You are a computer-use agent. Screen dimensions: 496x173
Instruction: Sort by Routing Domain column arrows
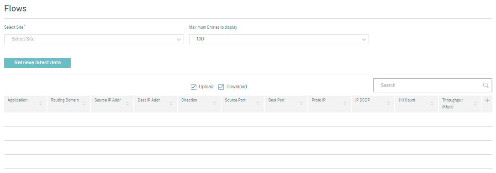84,103
